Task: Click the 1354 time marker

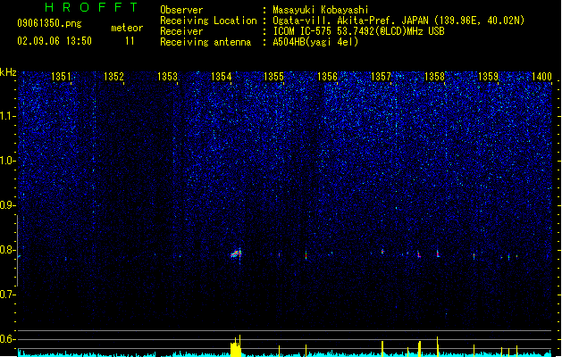Action: [x=222, y=77]
